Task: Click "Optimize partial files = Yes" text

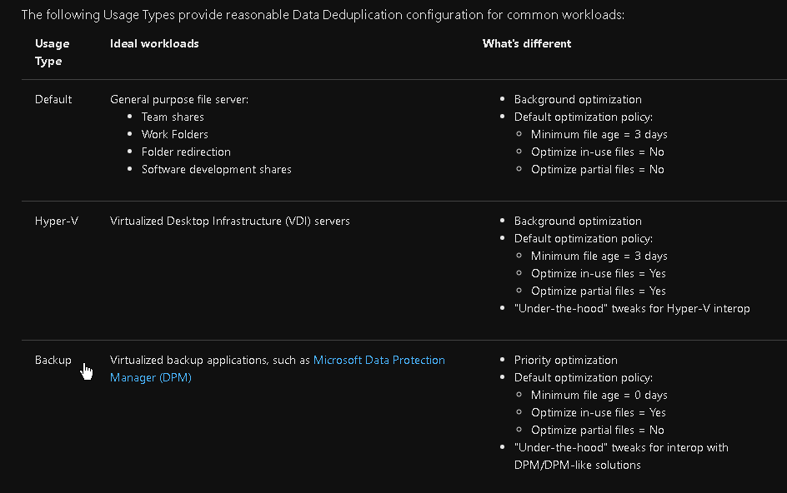Action: pos(598,291)
